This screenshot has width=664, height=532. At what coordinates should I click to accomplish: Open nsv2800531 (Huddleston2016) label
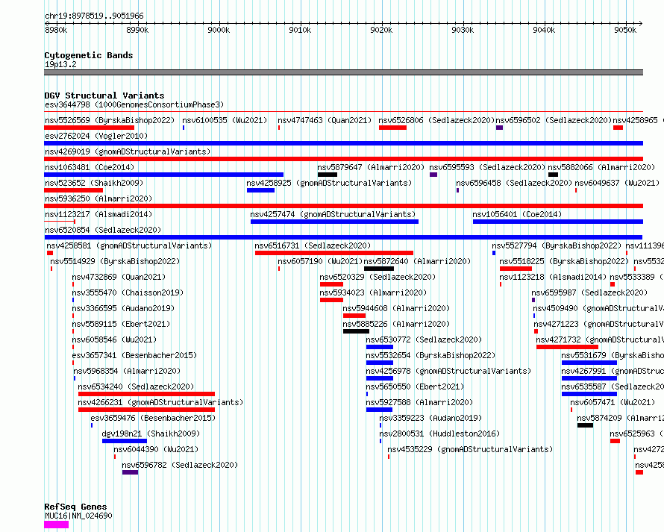pos(439,434)
